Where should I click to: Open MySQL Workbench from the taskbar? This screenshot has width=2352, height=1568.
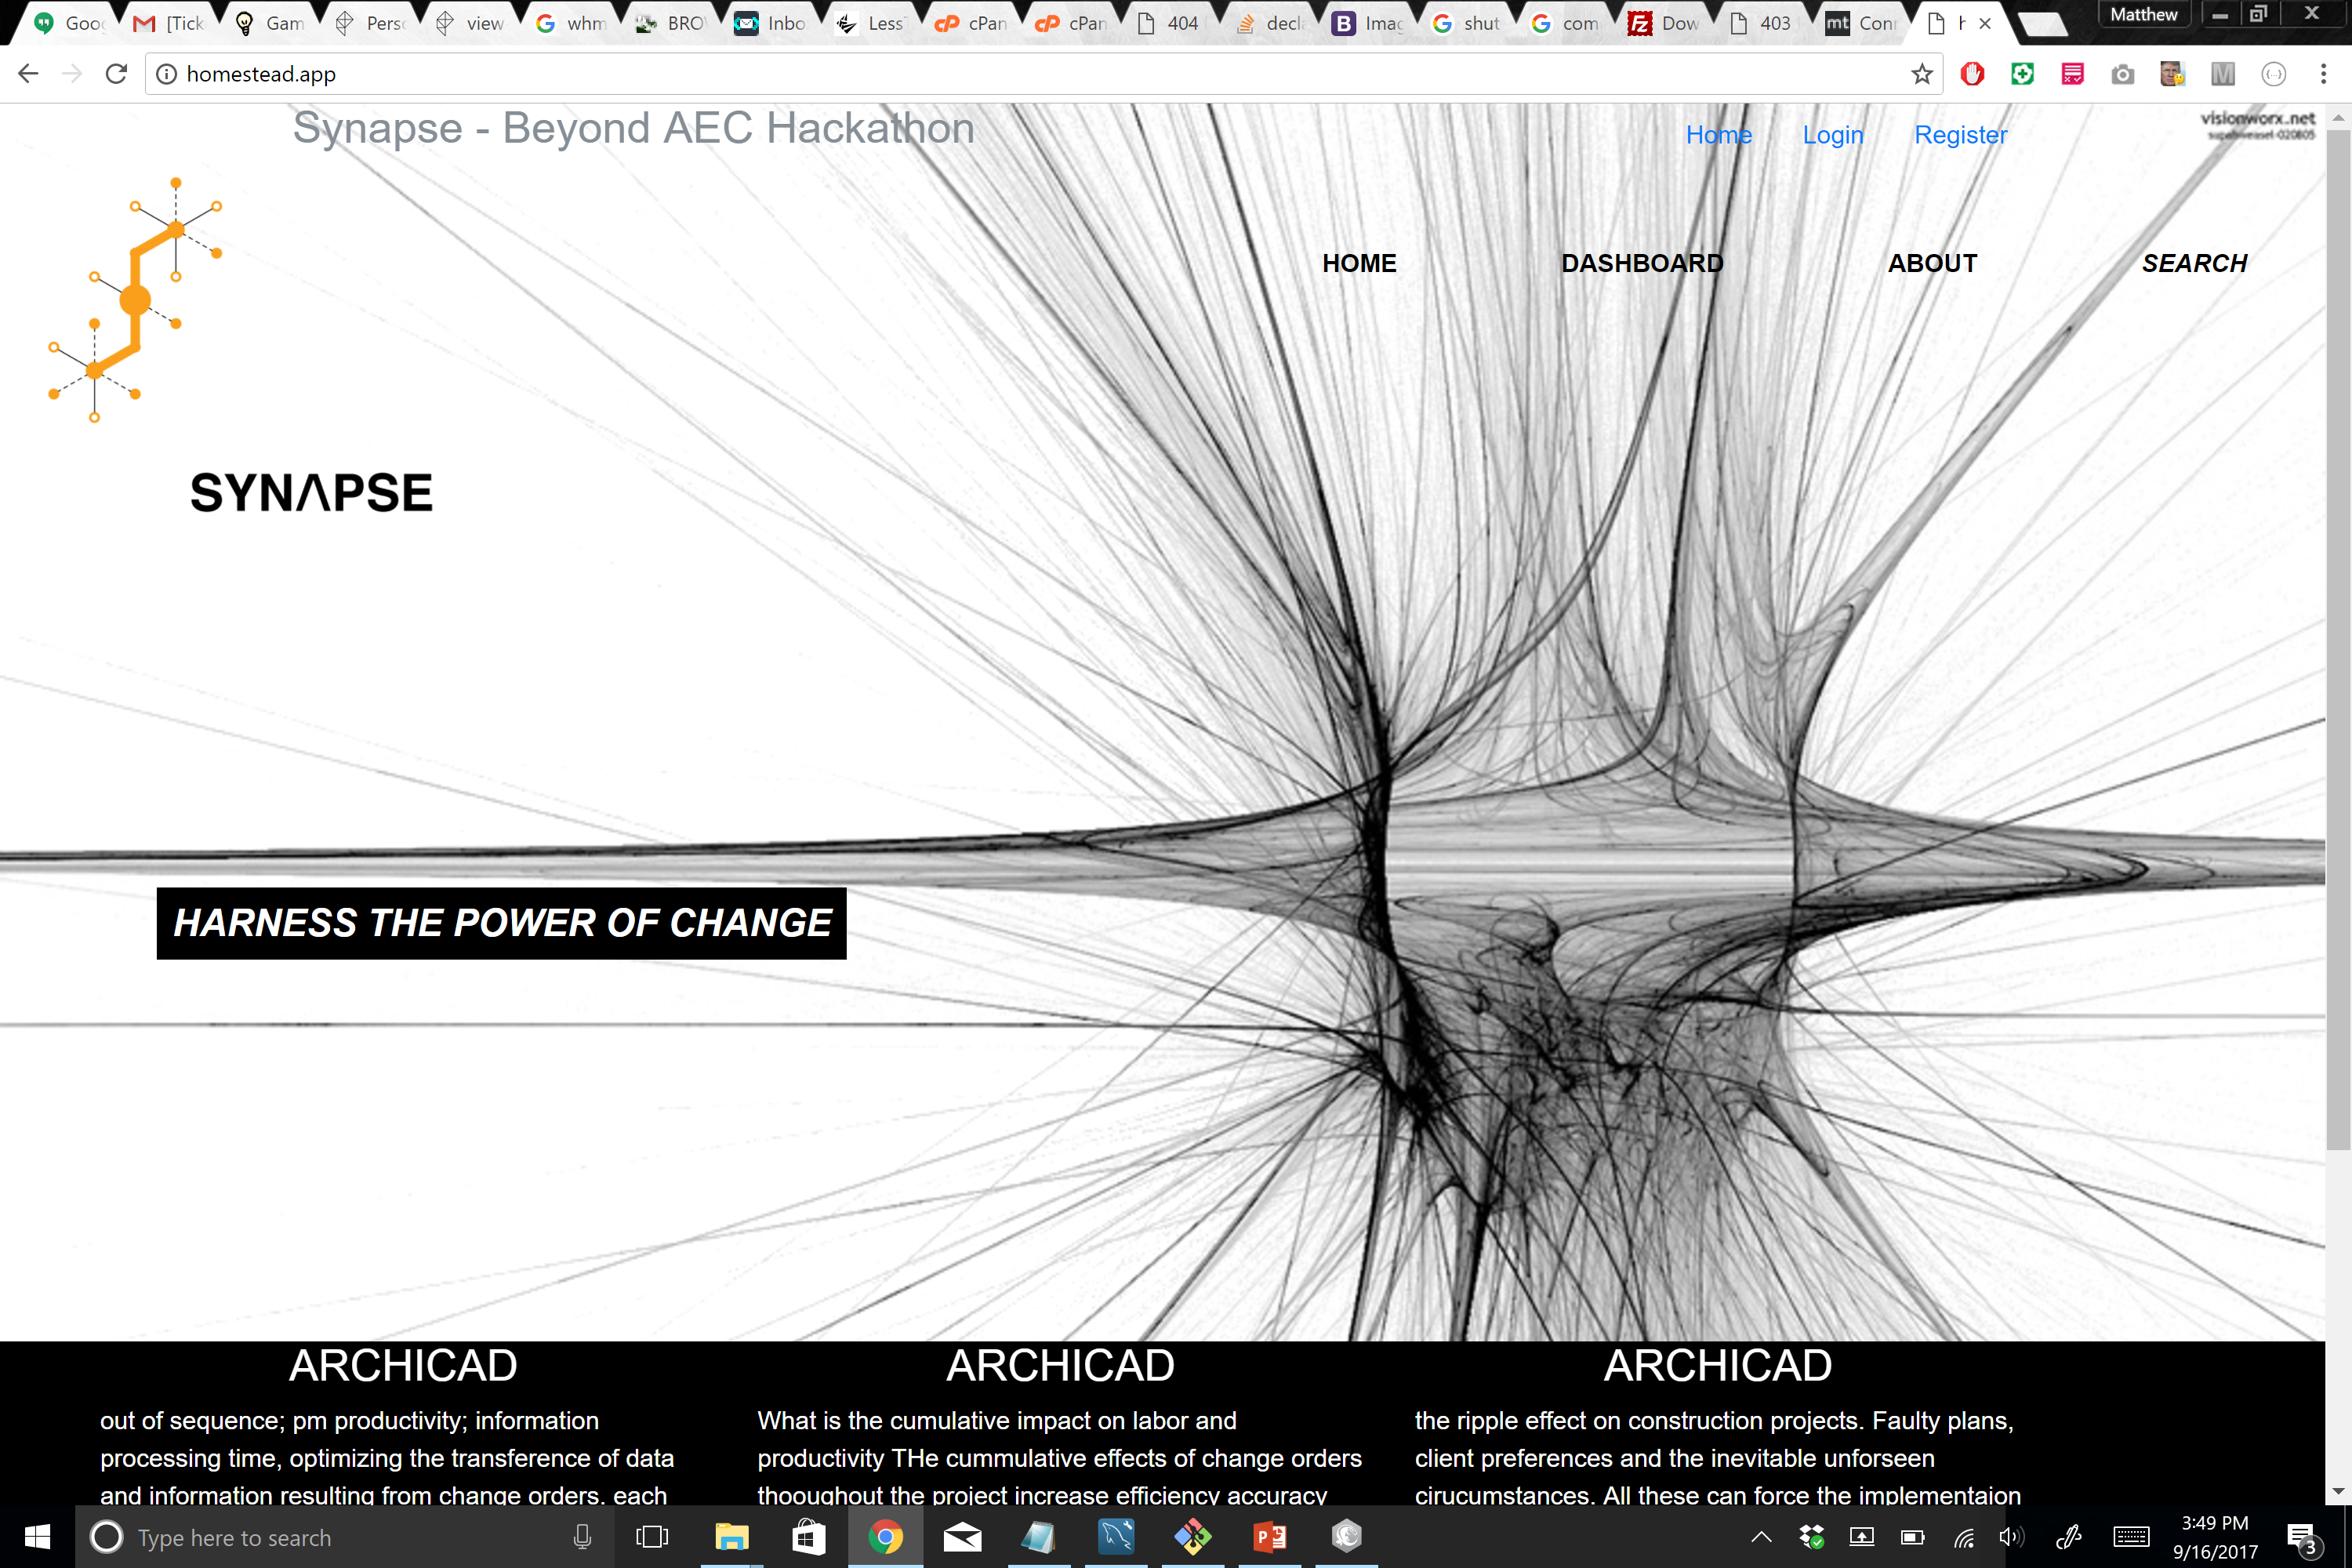(x=1115, y=1537)
